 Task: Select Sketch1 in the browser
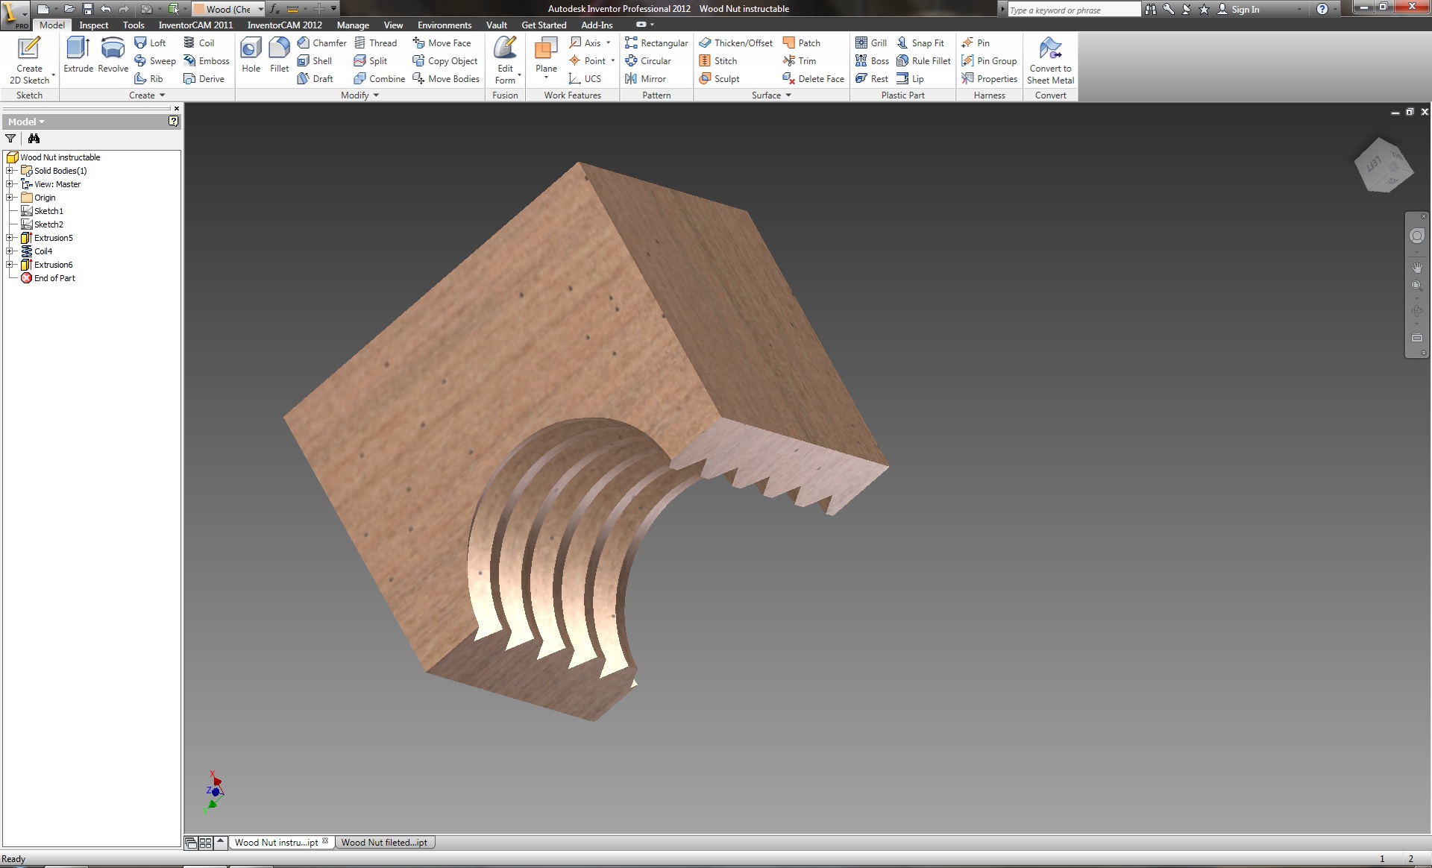pyautogui.click(x=43, y=211)
